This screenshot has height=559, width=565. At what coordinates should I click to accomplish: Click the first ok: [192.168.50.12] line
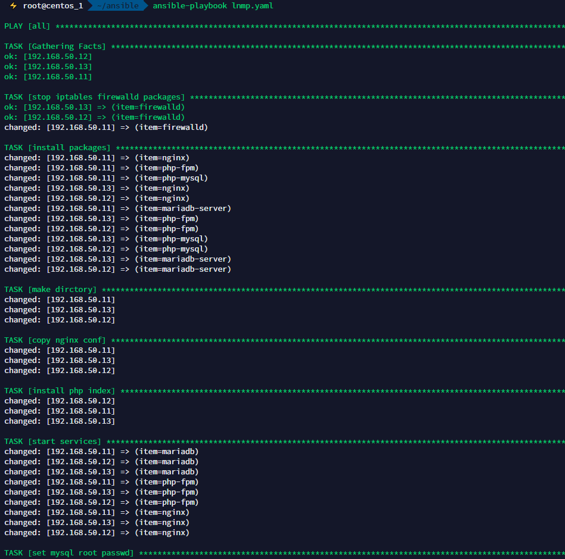click(x=48, y=57)
